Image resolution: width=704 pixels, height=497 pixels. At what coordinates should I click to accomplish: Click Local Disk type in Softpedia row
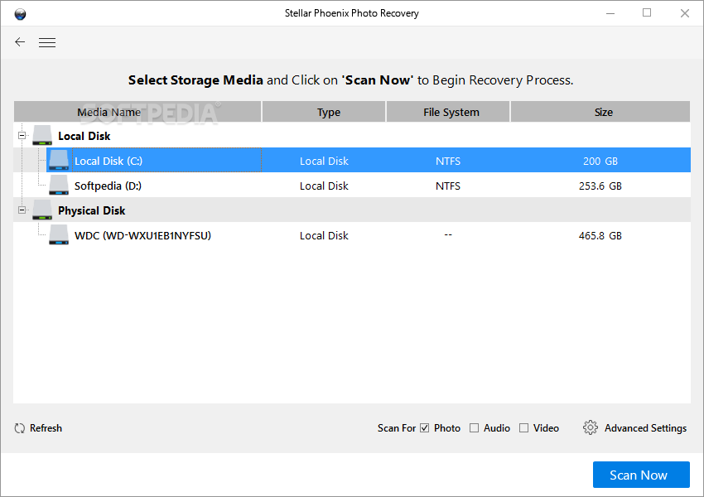pyautogui.click(x=324, y=186)
